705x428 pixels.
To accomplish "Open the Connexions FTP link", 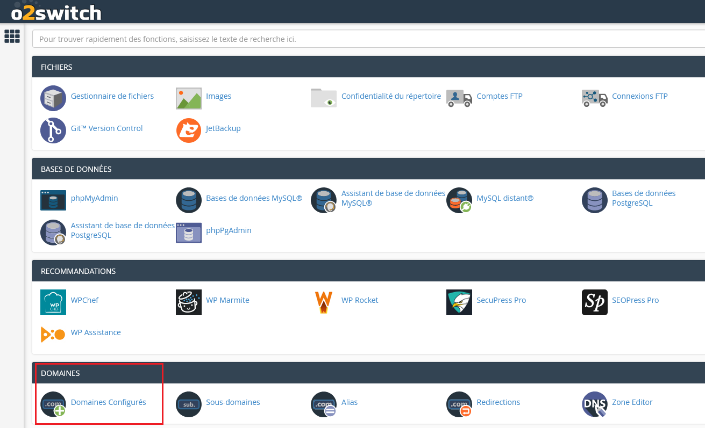I will 640,96.
